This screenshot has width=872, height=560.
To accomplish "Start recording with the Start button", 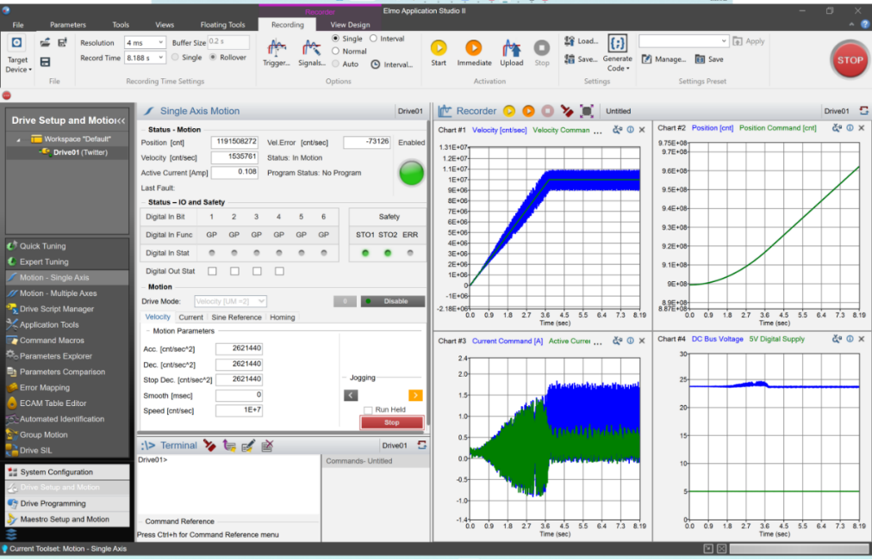I will click(x=439, y=52).
